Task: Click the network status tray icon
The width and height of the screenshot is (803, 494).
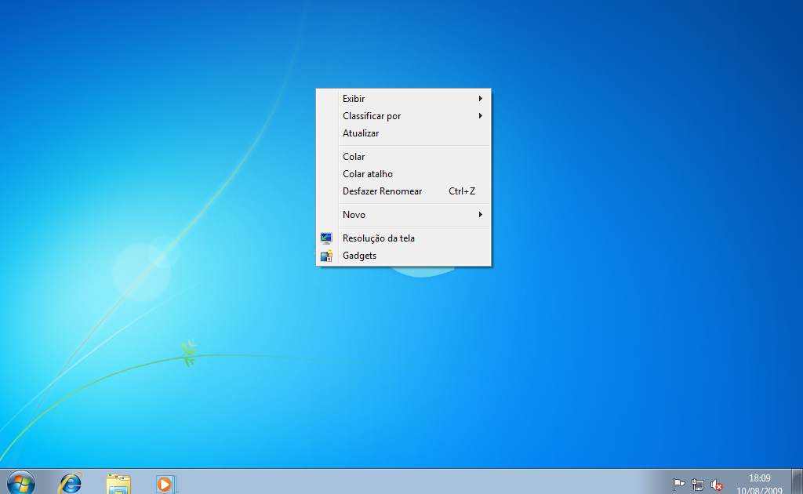Action: [x=697, y=484]
